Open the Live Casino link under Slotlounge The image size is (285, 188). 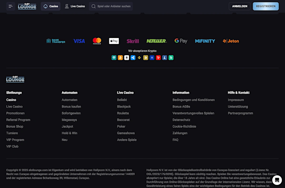(x=14, y=107)
